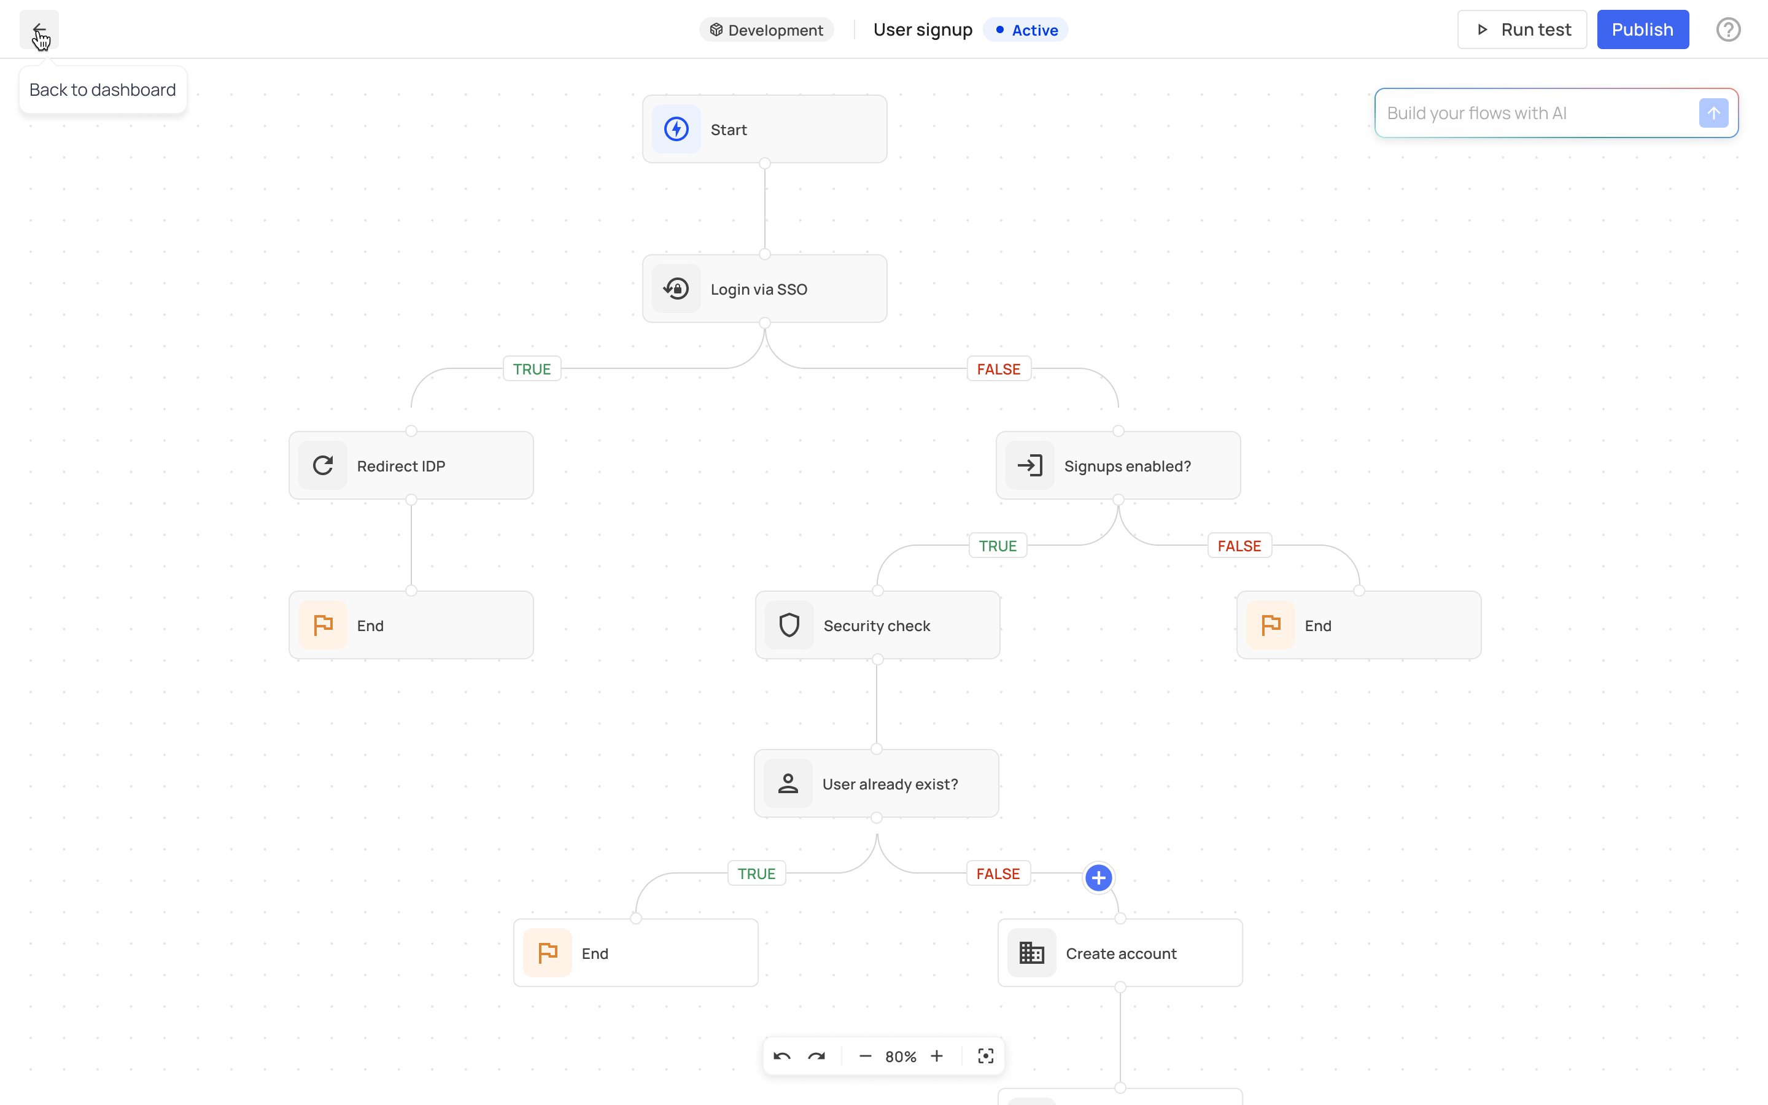
Task: Click the blue plus on the FALSE branch
Action: 1098,878
